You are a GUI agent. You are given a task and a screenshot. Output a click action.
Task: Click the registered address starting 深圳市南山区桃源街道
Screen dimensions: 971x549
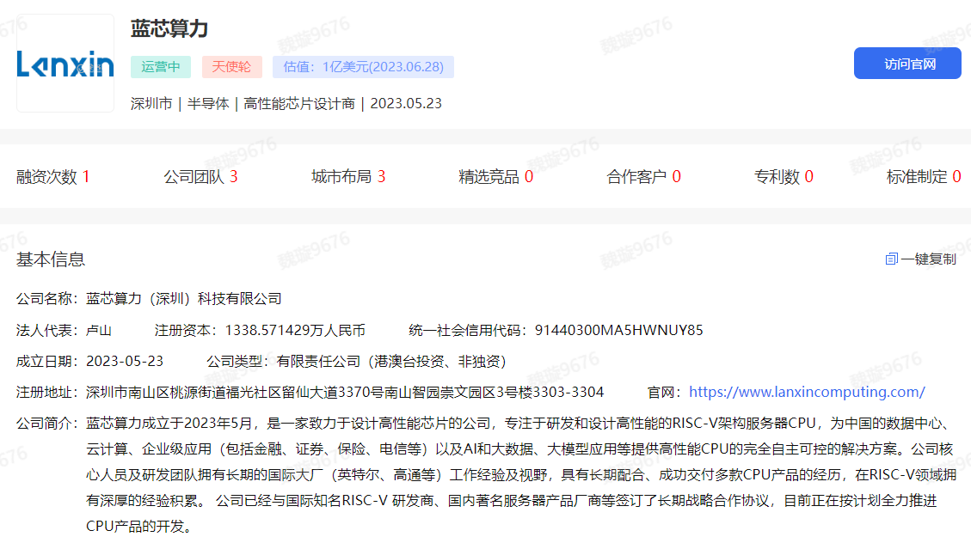(x=345, y=393)
